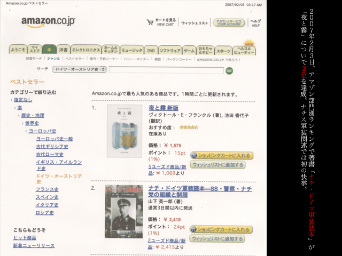Add 夜と霧 to wish list
Viewport: 342px width, 256px height.
tap(217, 165)
